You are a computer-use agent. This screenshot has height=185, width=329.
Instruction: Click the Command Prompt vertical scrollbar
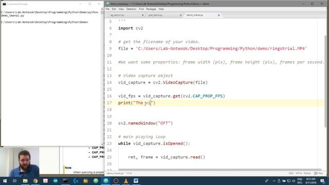pos(102,77)
